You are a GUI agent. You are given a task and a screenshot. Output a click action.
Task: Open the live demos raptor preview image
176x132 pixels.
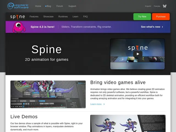point(128,123)
